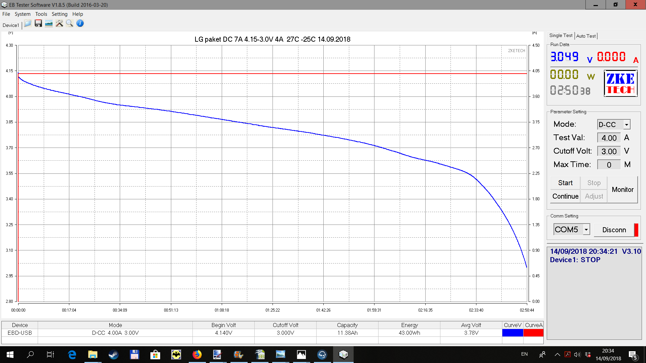The width and height of the screenshot is (646, 363).
Task: Click the blue info icon
Action: 80,24
